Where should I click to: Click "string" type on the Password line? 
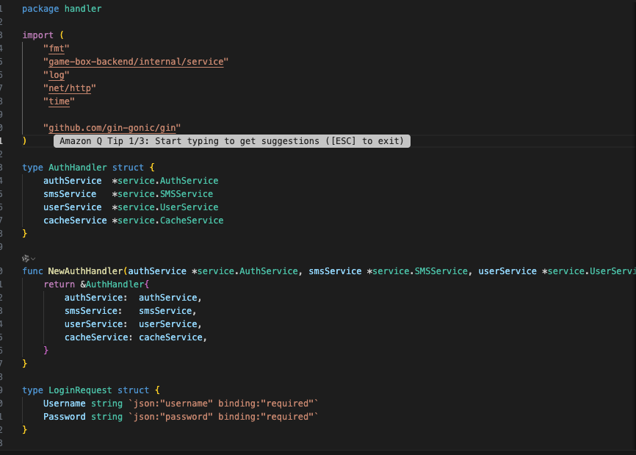(x=106, y=417)
